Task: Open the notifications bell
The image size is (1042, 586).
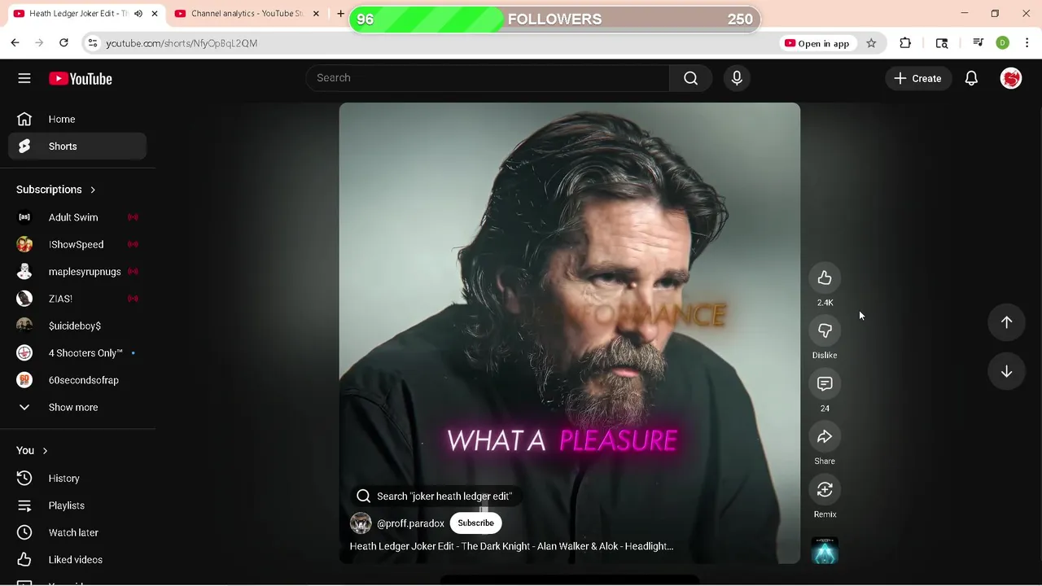Action: click(971, 78)
